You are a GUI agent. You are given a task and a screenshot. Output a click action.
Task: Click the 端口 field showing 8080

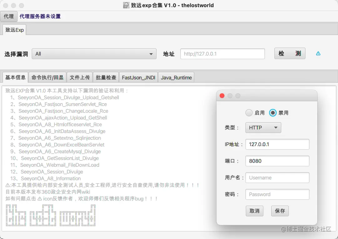pyautogui.click(x=277, y=161)
